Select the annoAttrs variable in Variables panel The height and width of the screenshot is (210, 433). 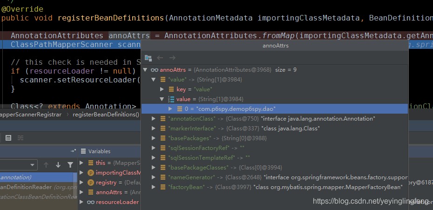(x=110, y=192)
